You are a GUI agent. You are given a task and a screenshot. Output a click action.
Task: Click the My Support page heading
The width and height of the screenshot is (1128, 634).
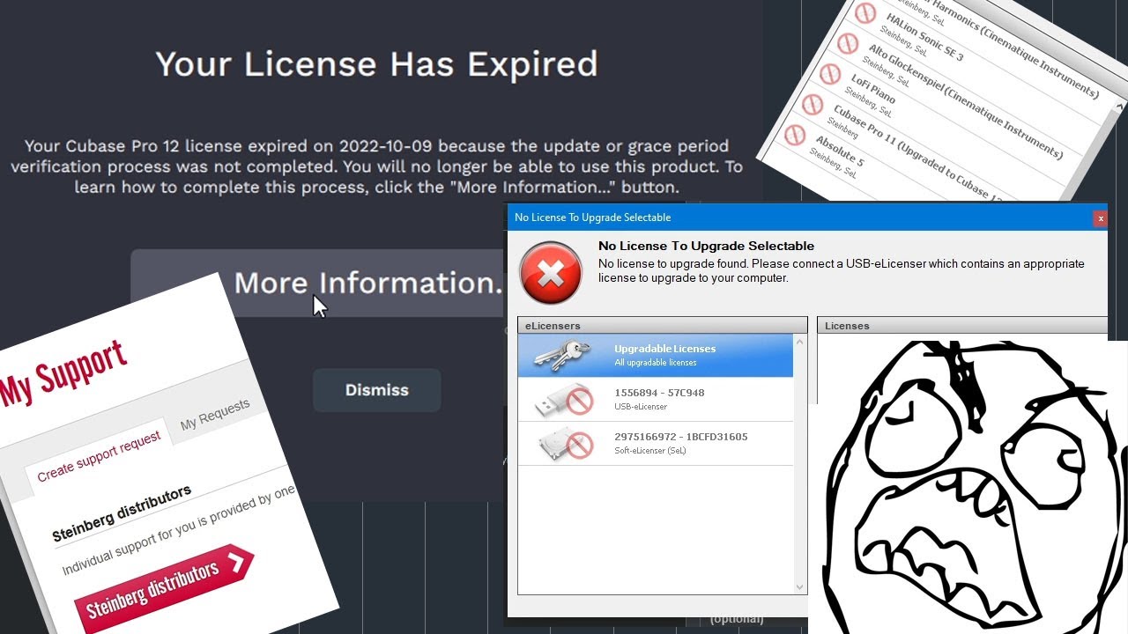(64, 372)
